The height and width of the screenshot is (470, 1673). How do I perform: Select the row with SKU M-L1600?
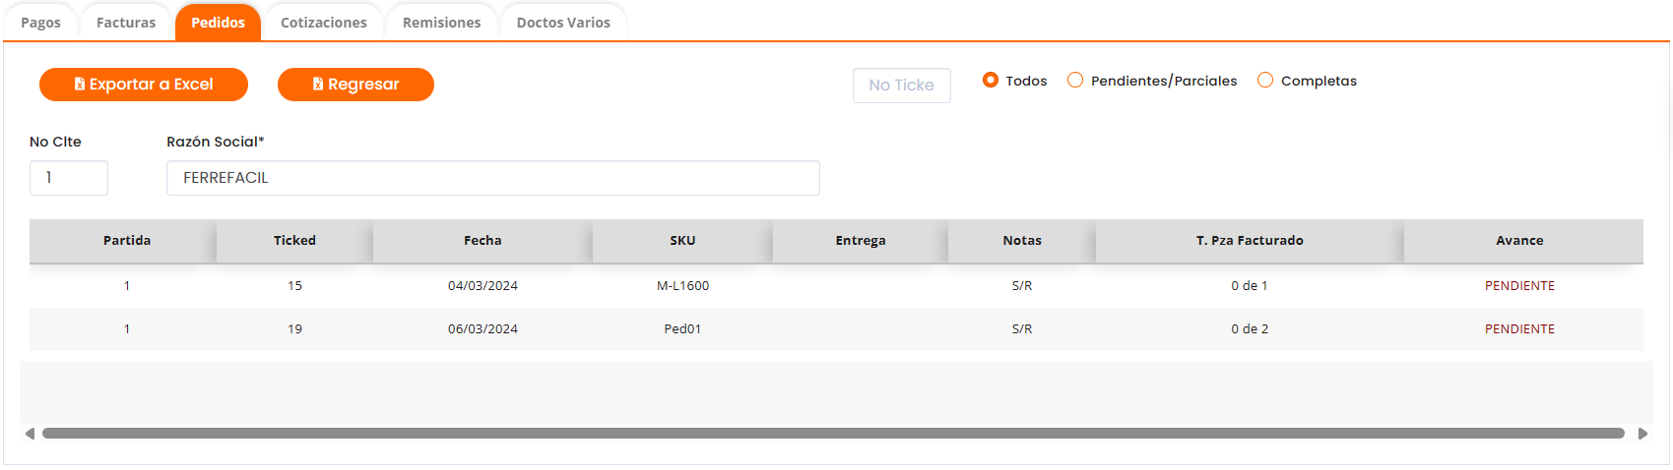tap(682, 286)
